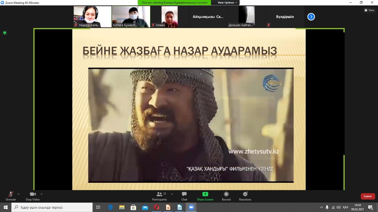
Task: Show next page of video participants
Action: (x=311, y=17)
